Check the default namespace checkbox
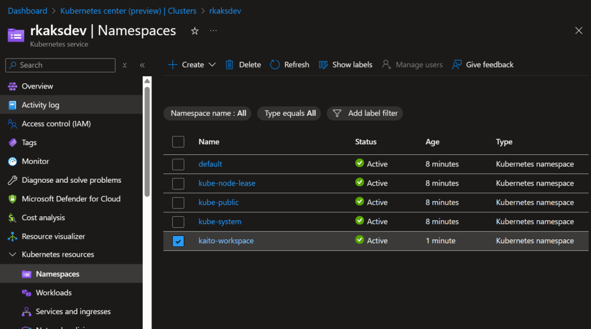591x329 pixels. [179, 164]
